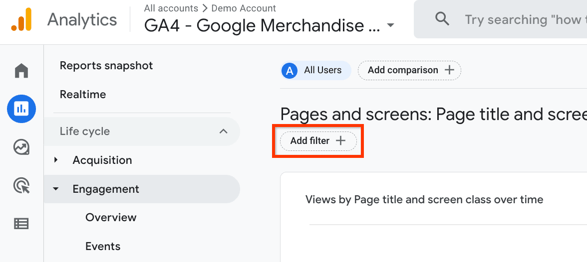The image size is (587, 262).
Task: Click the Configure table icon
Action: (21, 224)
